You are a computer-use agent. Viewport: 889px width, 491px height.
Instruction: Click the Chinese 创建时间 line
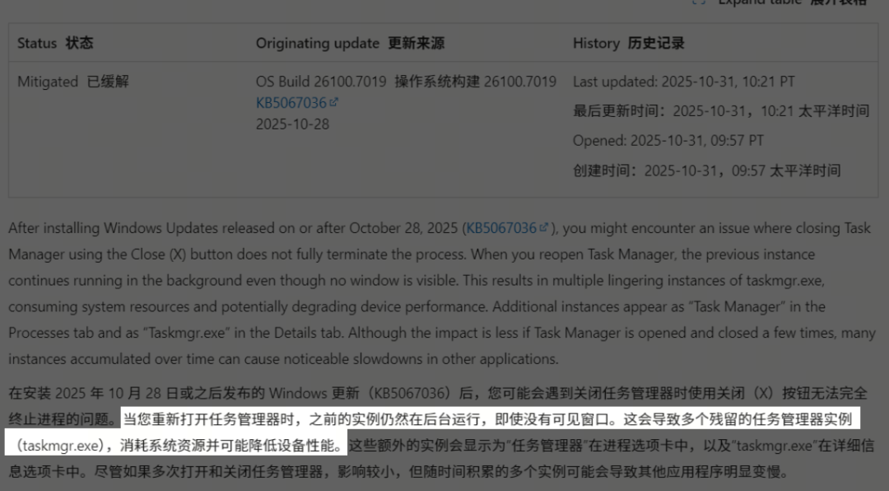point(706,171)
